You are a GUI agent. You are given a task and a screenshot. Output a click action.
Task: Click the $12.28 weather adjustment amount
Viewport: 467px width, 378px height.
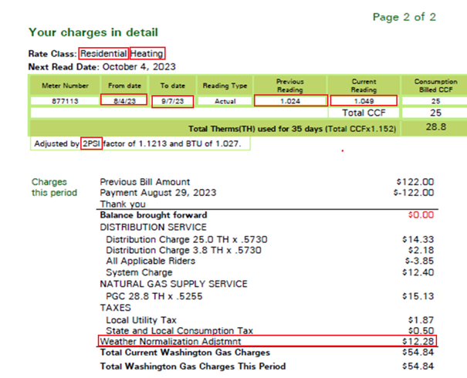(418, 342)
